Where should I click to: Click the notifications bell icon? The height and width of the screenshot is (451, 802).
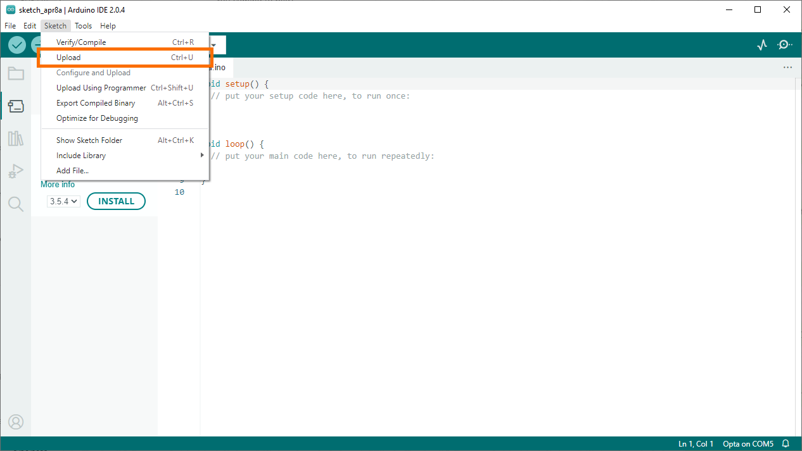coord(786,443)
